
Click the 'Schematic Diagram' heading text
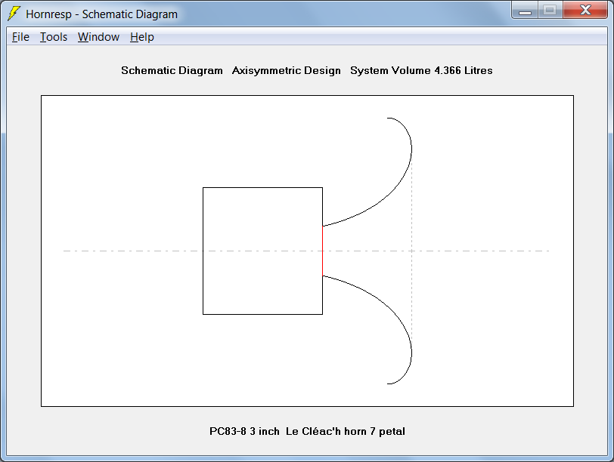coord(172,70)
